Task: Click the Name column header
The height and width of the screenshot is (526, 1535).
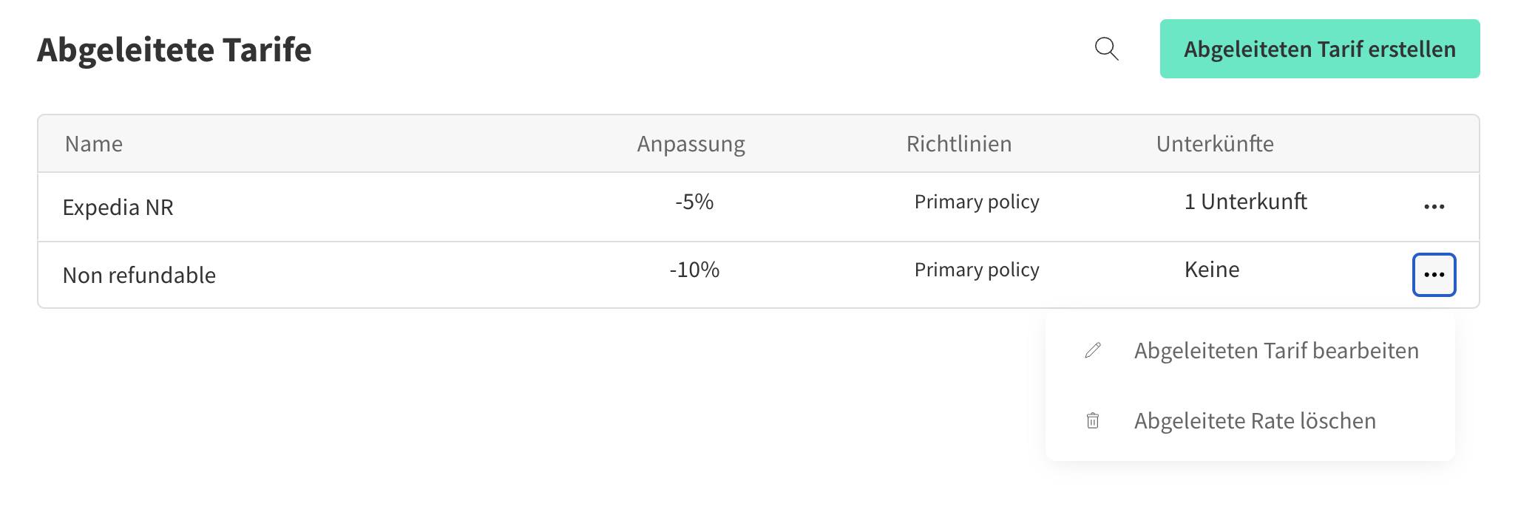Action: click(x=94, y=144)
